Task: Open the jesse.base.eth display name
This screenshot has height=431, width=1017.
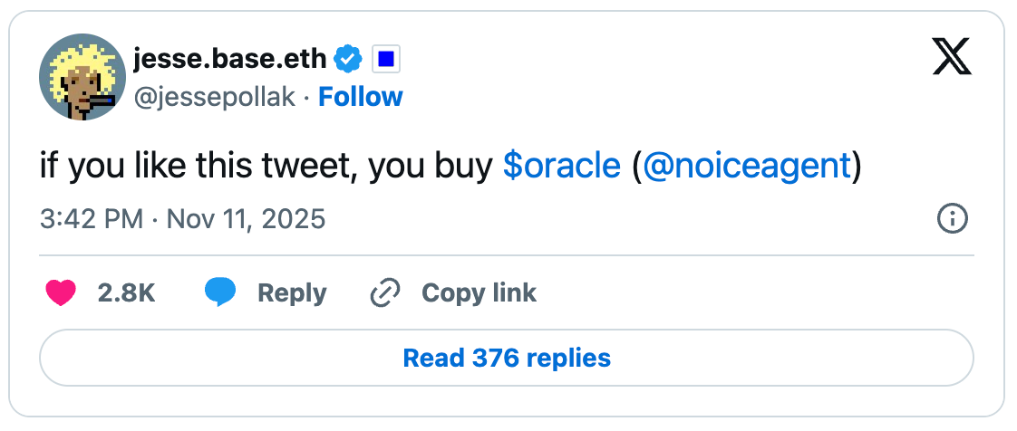Action: (x=229, y=61)
